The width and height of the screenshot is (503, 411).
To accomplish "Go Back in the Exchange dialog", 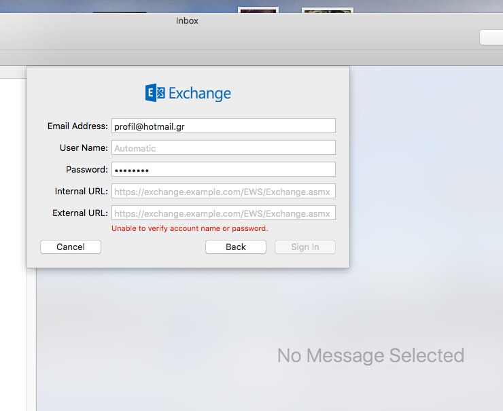I will 236,247.
